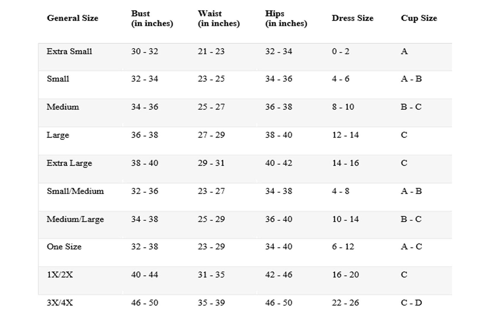This screenshot has height=320, width=480.
Task: Click the Small/Medium row label
Action: (75, 191)
